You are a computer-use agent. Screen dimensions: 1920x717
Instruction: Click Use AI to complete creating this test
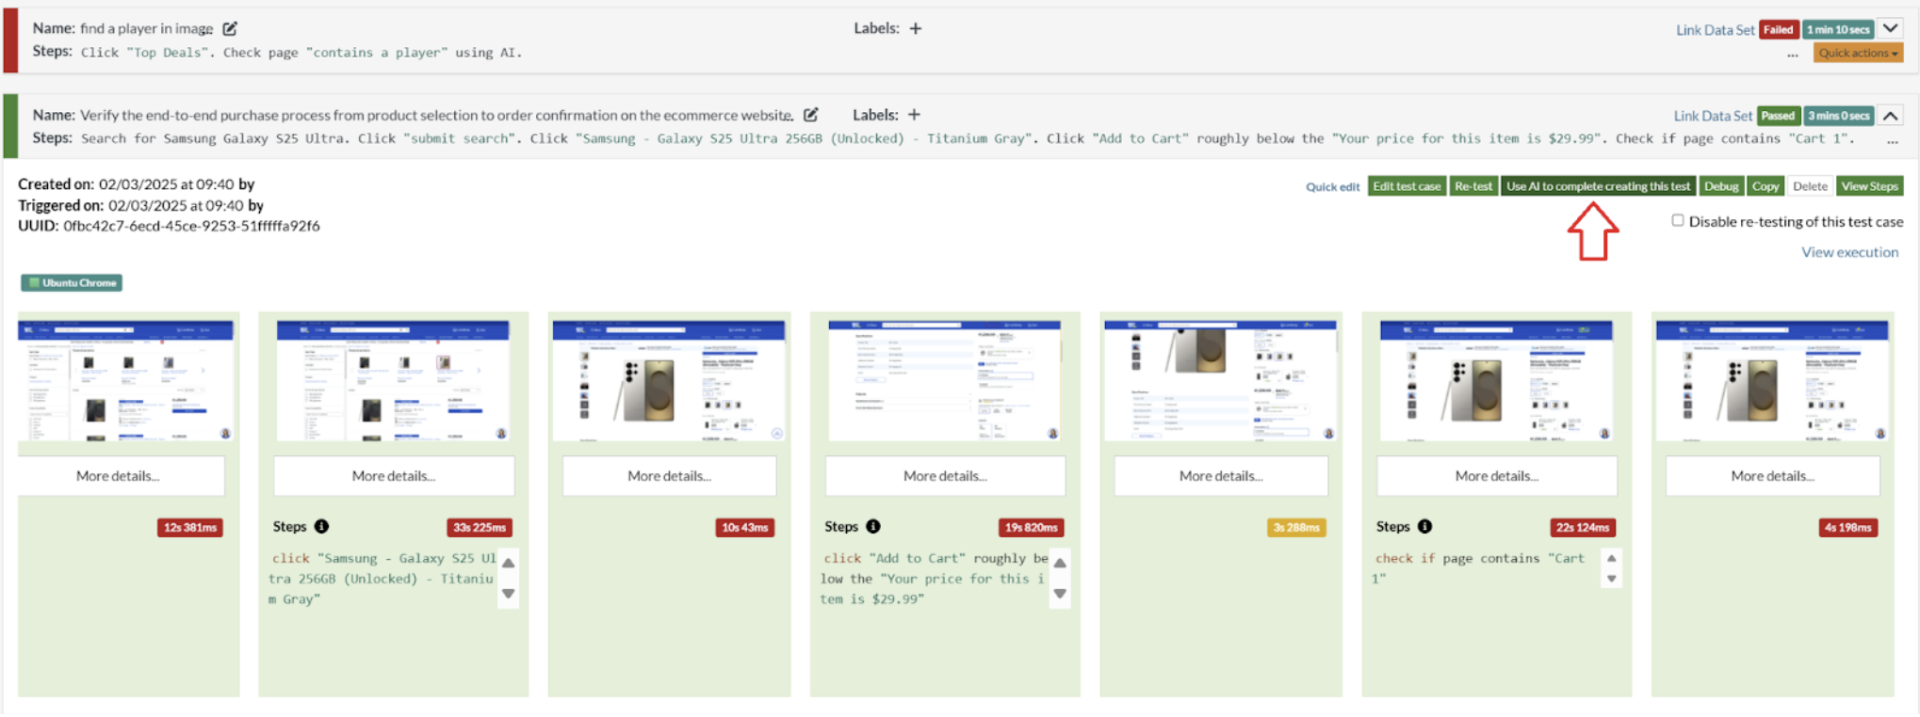click(x=1598, y=186)
